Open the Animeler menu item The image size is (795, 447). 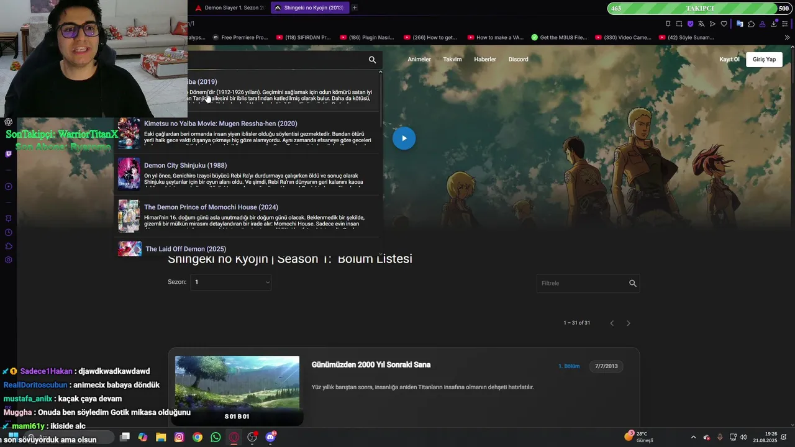419,60
